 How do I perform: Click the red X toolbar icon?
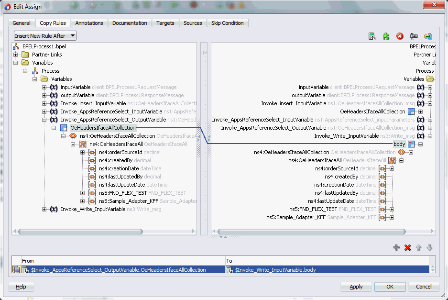[x=400, y=36]
